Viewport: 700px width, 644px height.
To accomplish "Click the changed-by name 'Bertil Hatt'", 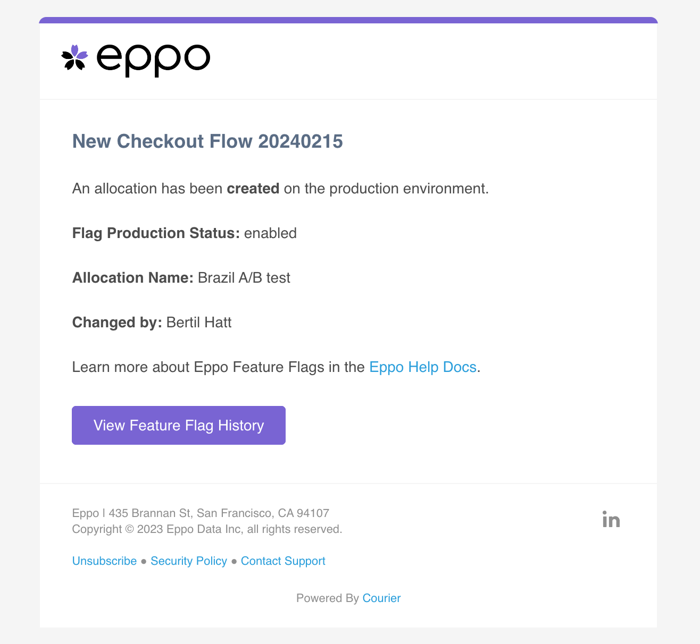I will click(198, 323).
